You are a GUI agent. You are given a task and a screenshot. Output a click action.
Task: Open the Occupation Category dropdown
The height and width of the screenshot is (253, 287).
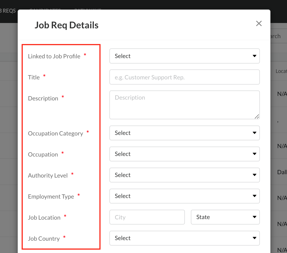184,133
